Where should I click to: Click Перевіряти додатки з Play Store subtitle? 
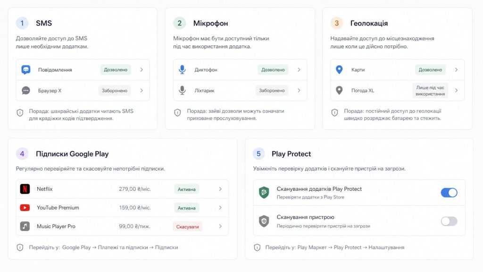[310, 197]
